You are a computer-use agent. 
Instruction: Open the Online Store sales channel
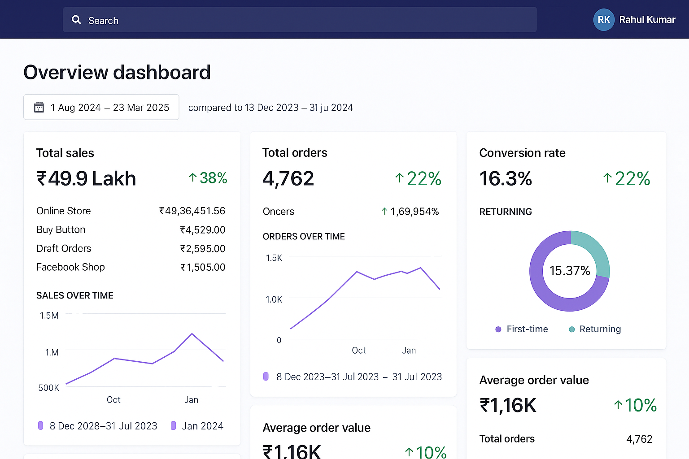point(63,211)
